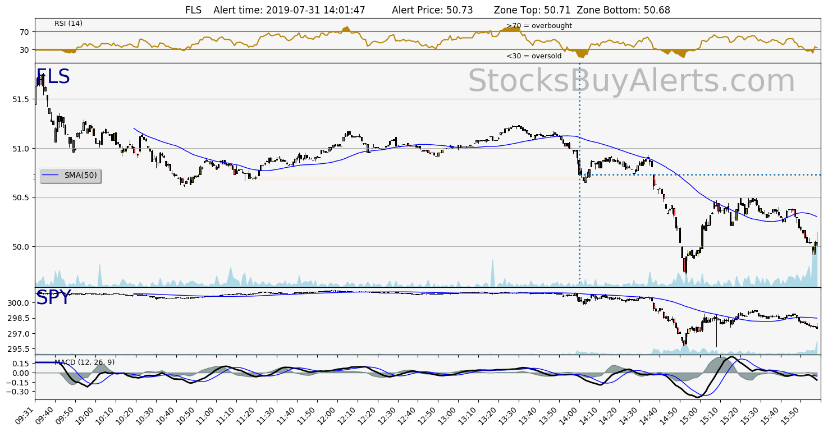The width and height of the screenshot is (828, 432).
Task: Click the SPY 297.0 axis label
Action: click(19, 334)
